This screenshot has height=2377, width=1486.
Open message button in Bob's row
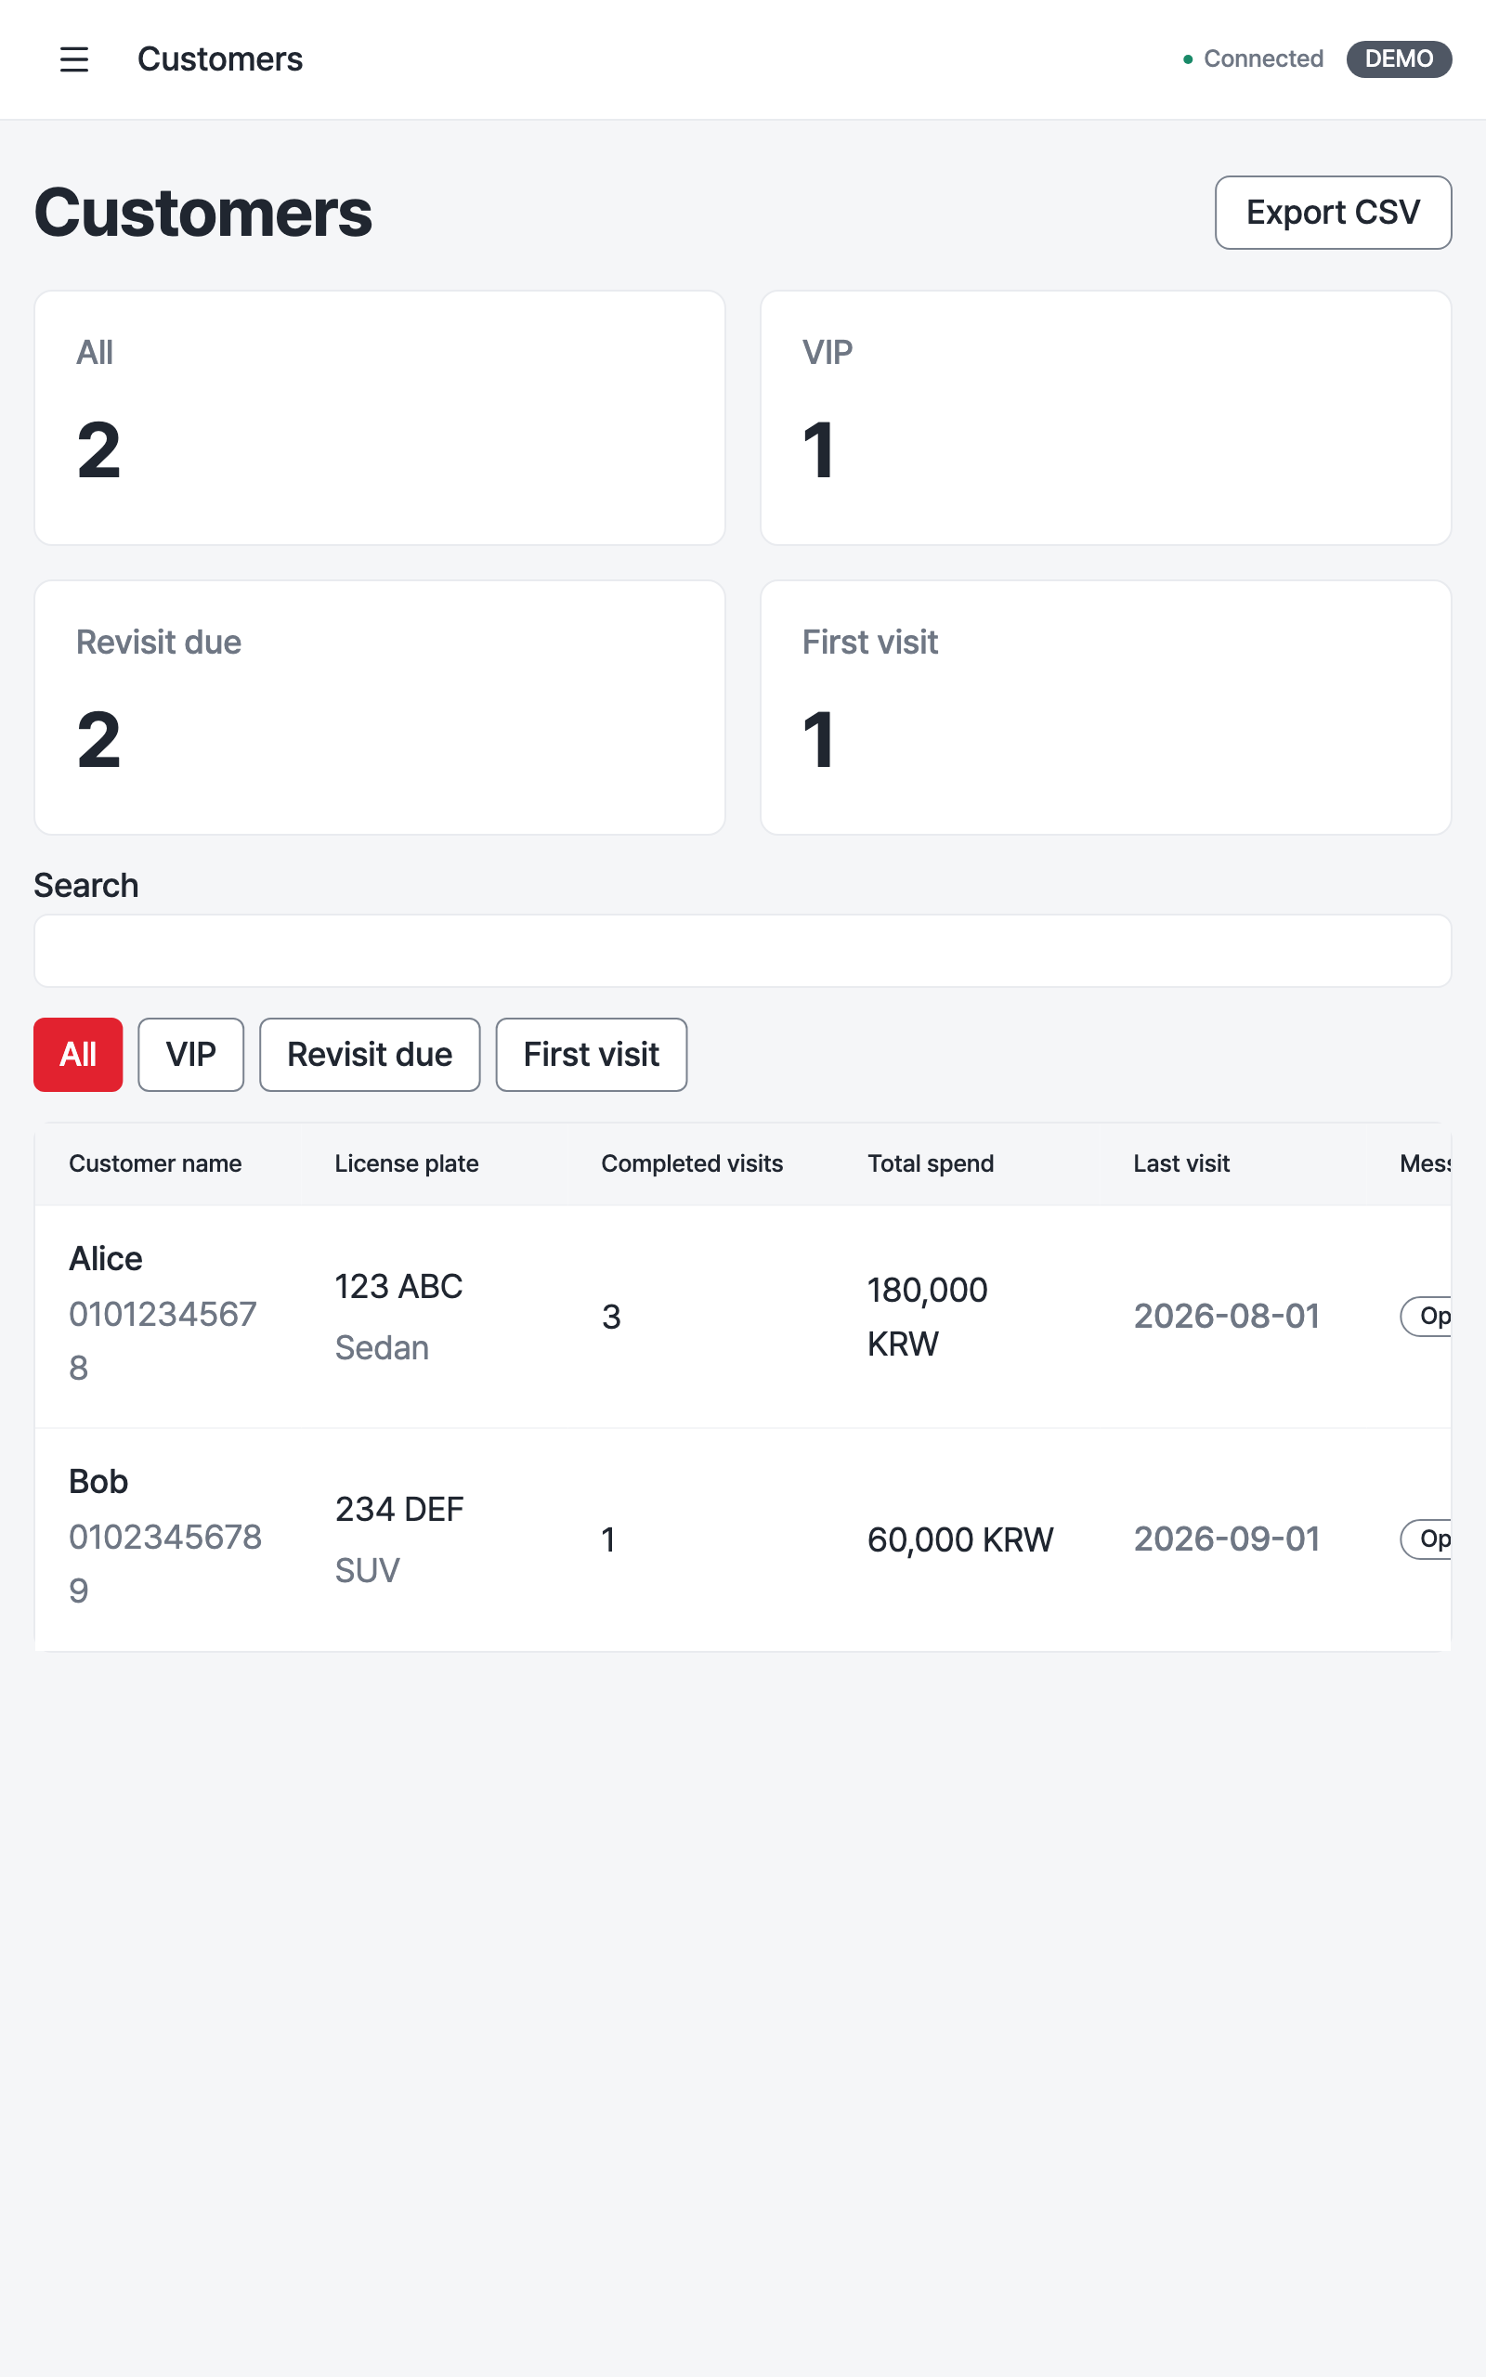point(1427,1539)
